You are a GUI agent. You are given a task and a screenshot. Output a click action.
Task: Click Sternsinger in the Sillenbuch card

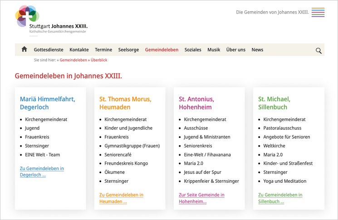(x=275, y=172)
